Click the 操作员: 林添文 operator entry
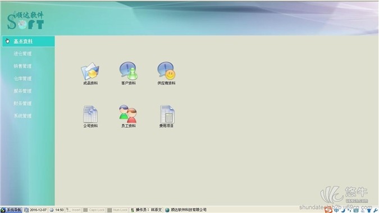Screen dimensions: 379x213 click(147, 210)
